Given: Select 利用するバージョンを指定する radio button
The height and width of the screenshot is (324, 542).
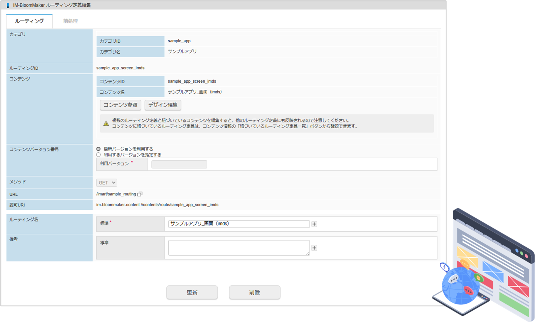Looking at the screenshot, I should click(98, 155).
